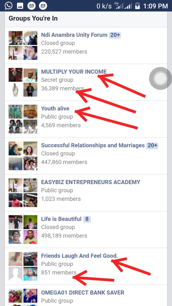Open Friends Laugh And Feel Good group
Screen dimensions: 172x306
click(86, 266)
